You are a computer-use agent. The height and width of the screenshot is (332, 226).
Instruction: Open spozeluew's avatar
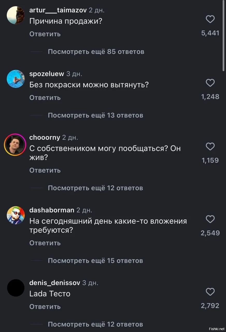(x=16, y=79)
